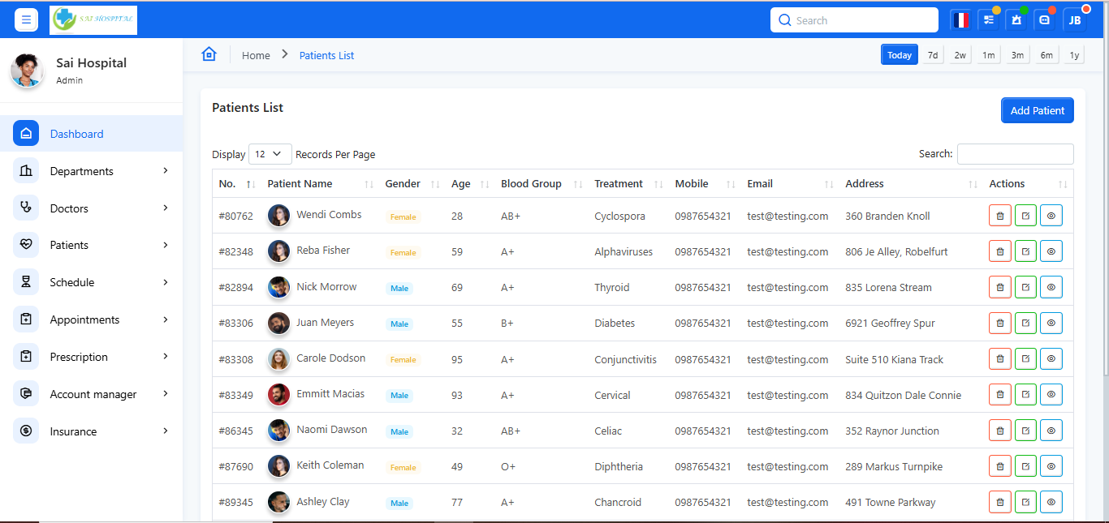Click the table Search input field
The image size is (1109, 523).
tap(1015, 154)
